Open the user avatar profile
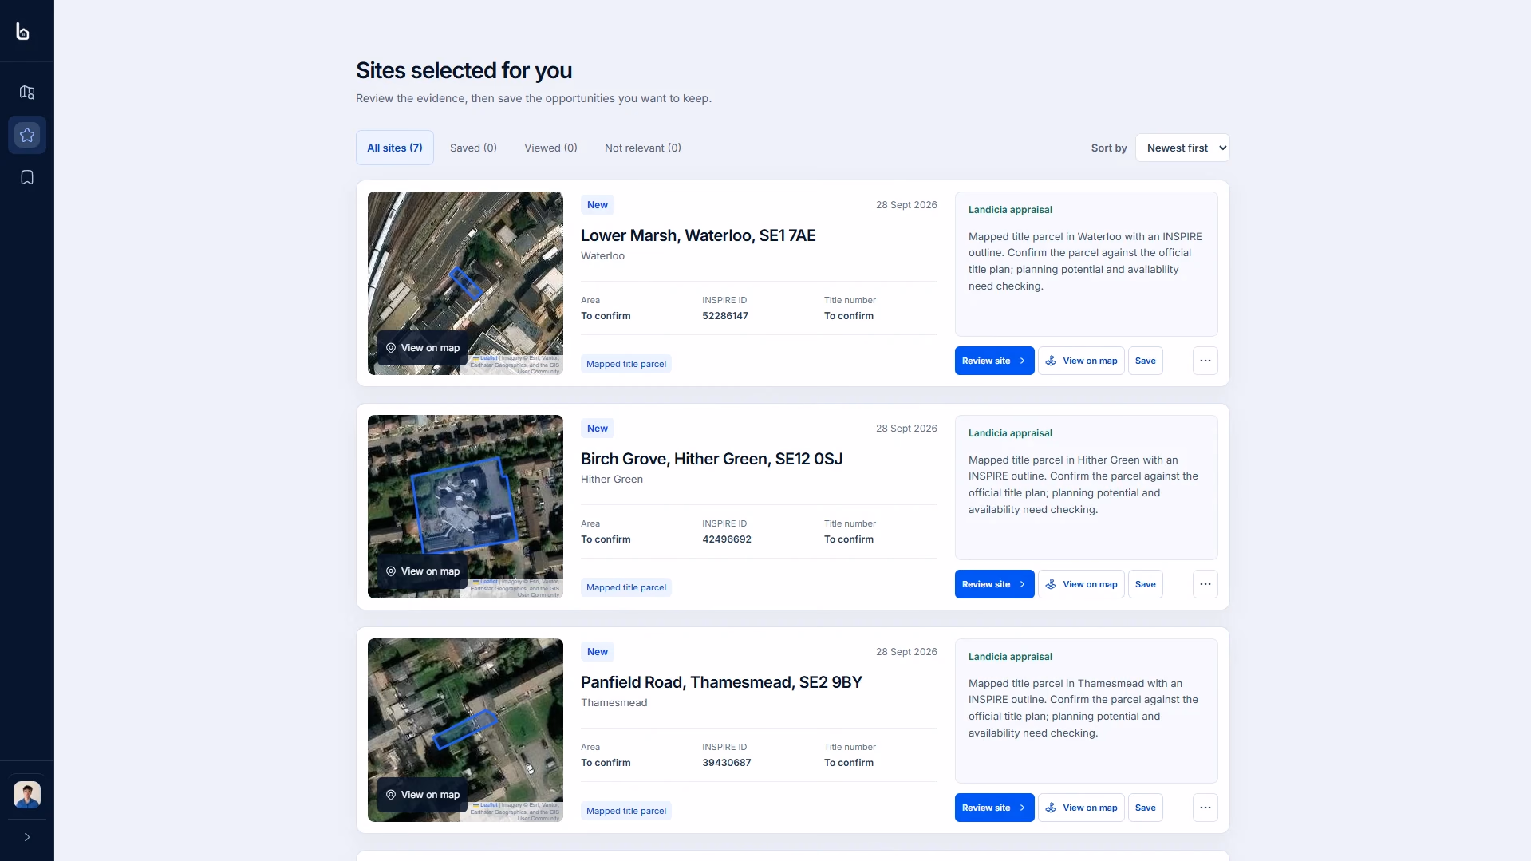The height and width of the screenshot is (861, 1531). pyautogui.click(x=27, y=795)
